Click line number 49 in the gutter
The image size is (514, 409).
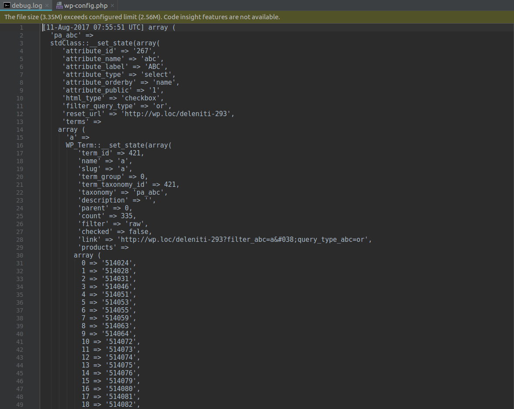20,404
